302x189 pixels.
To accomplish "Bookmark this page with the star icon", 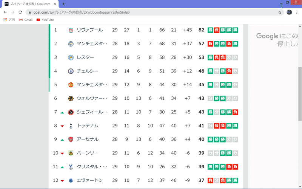I will (280, 12).
